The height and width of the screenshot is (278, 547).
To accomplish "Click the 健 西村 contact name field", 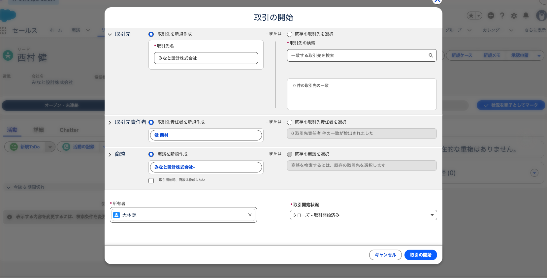I will point(206,135).
